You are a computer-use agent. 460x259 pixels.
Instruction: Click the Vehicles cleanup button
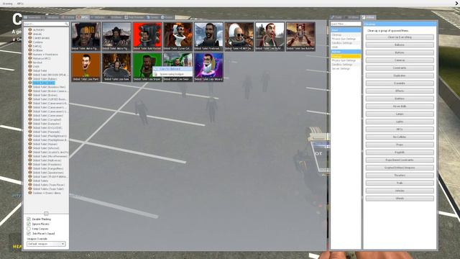(x=400, y=191)
